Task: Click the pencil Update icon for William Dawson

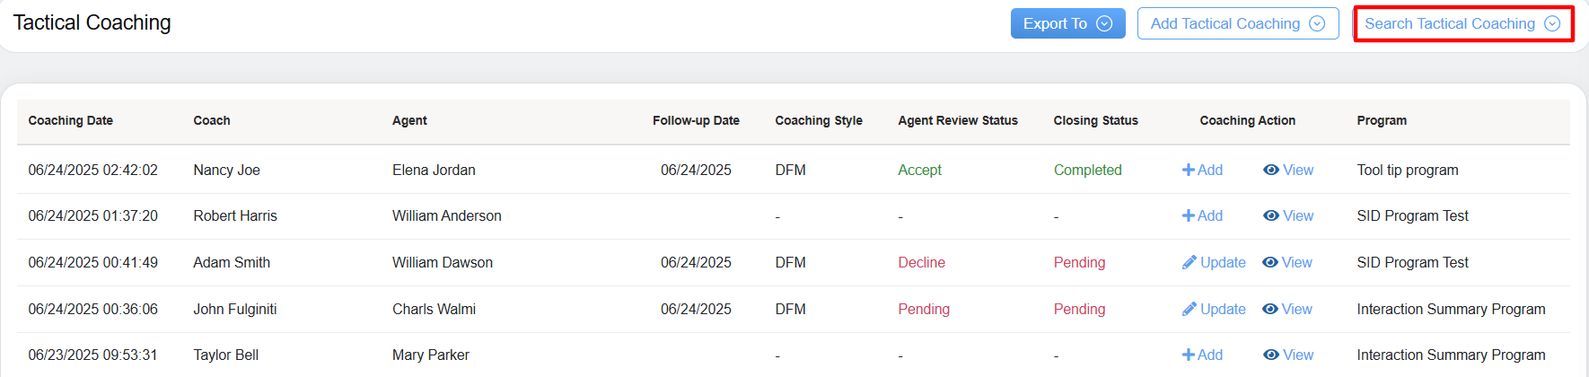Action: (x=1190, y=262)
